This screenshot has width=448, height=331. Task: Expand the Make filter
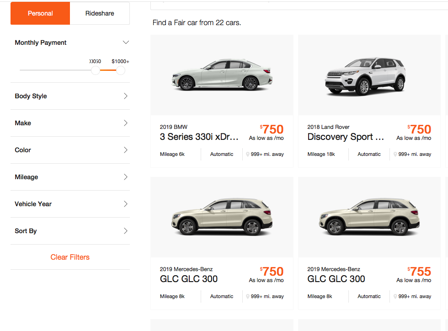coord(70,123)
